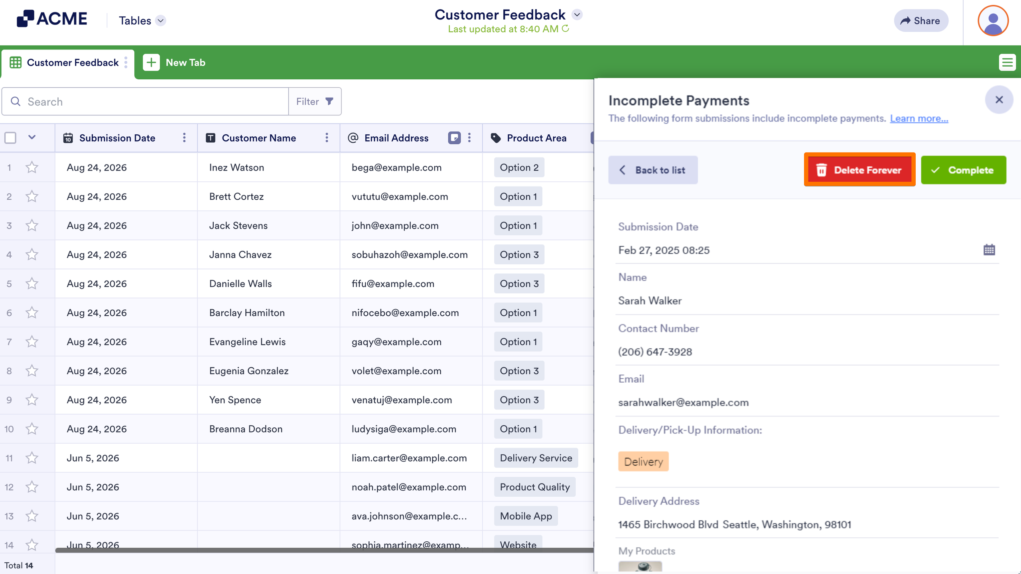
Task: Add a new tab with the plus icon
Action: [151, 63]
